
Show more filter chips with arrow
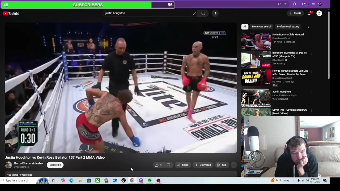tap(308, 27)
